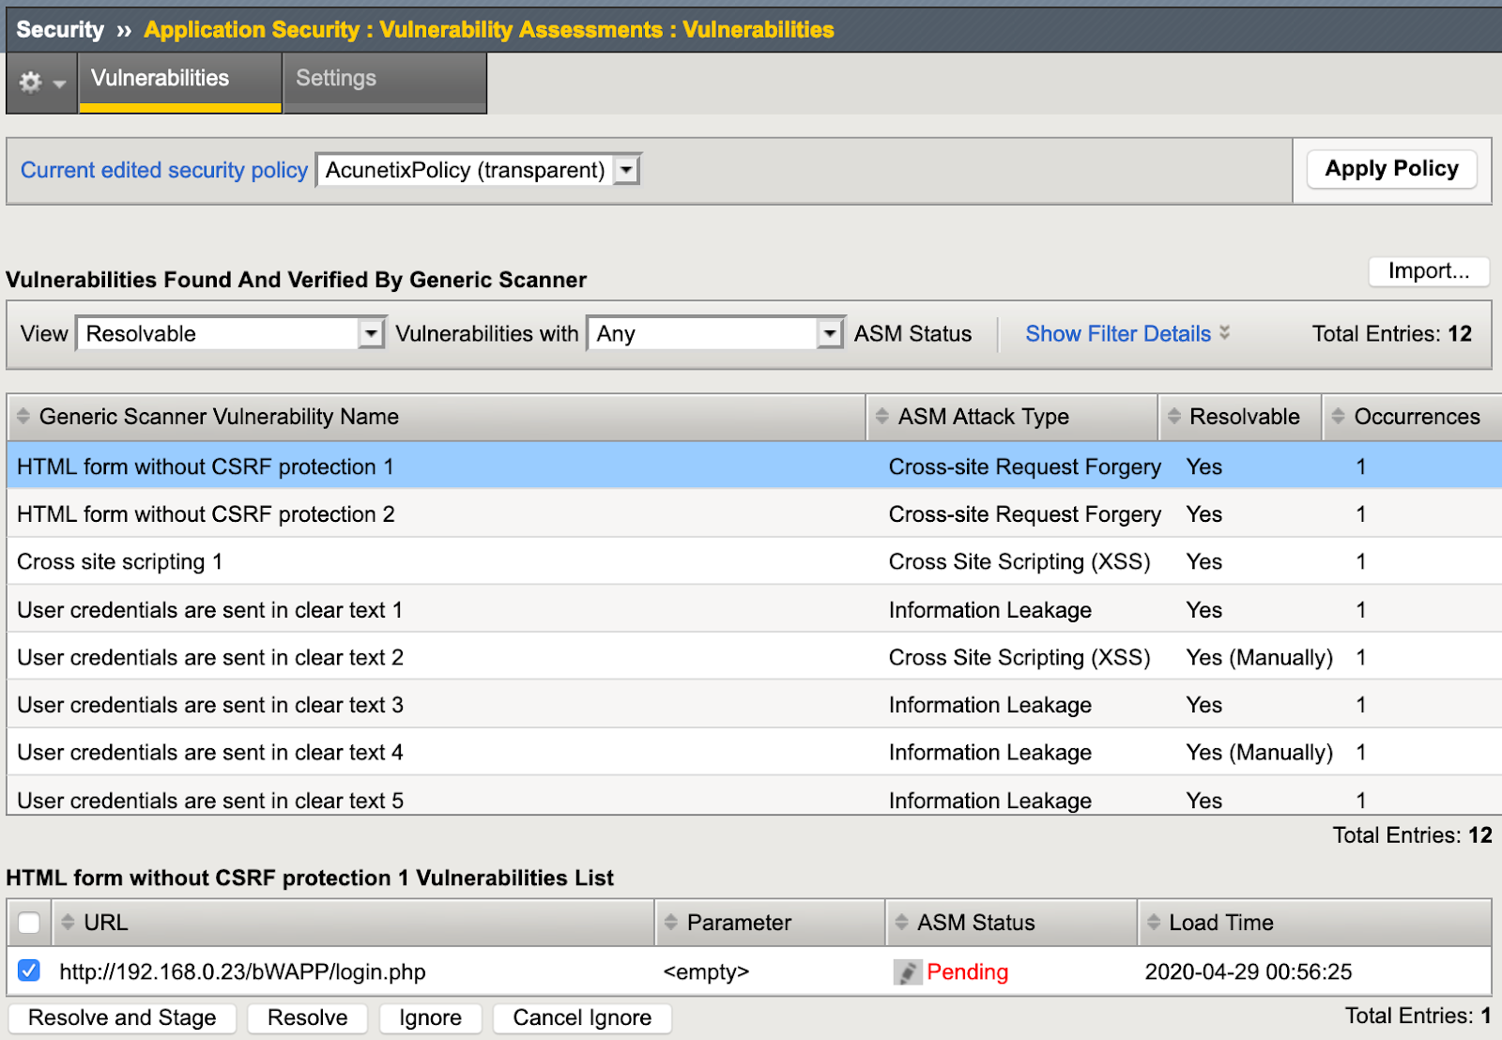The image size is (1502, 1040).
Task: Select User credentials are sent in clear text 4
Action: [754, 753]
